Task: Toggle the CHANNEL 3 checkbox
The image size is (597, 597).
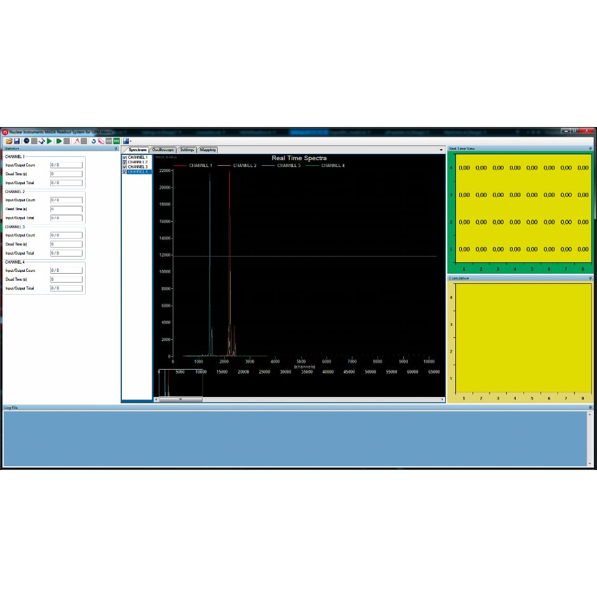Action: [125, 167]
